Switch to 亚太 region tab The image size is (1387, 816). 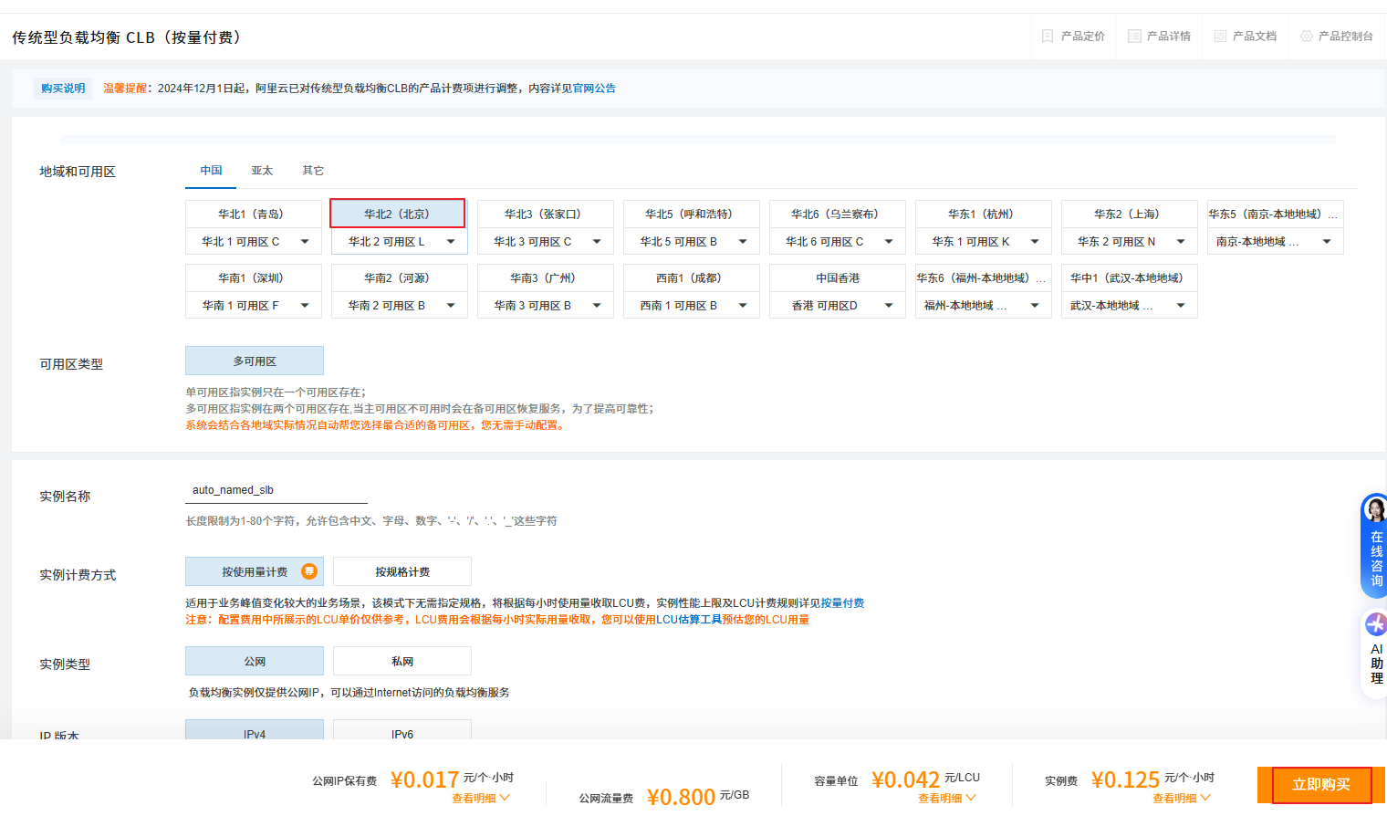click(x=262, y=171)
